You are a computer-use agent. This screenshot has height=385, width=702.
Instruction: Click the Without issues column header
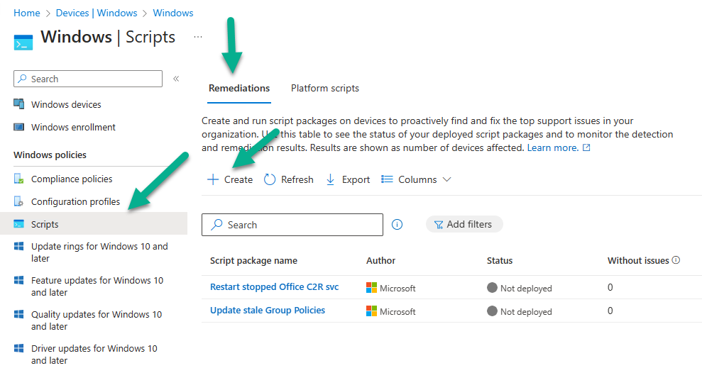638,260
